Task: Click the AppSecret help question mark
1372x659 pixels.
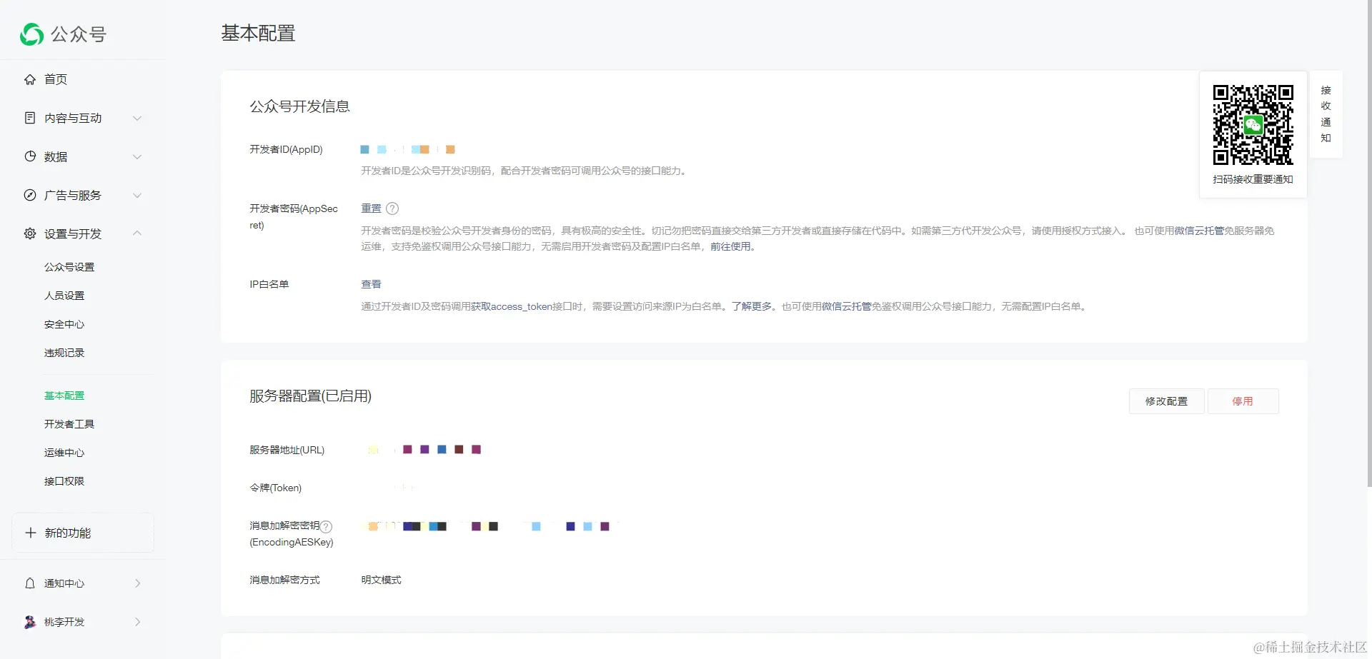Action: [x=392, y=208]
